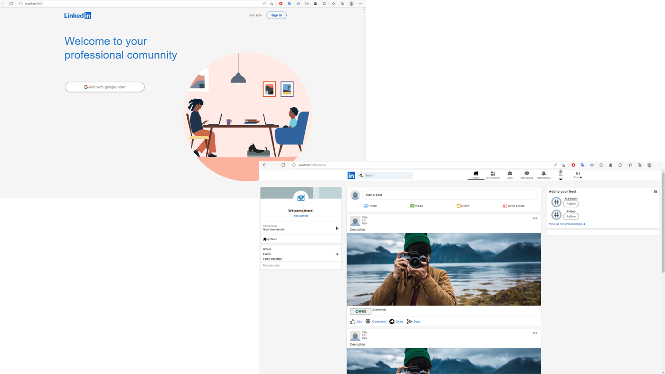Click the Write article icon
665x374 pixels.
505,206
